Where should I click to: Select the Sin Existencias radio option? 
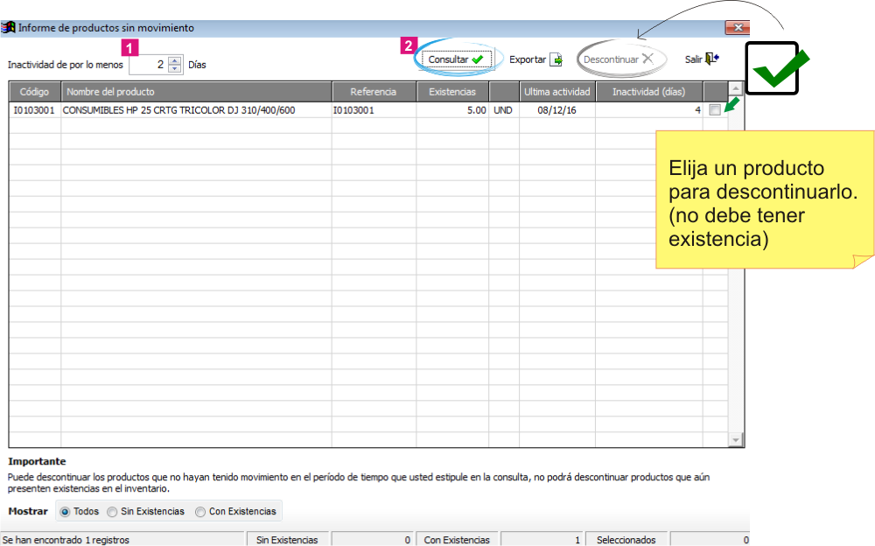coord(112,511)
